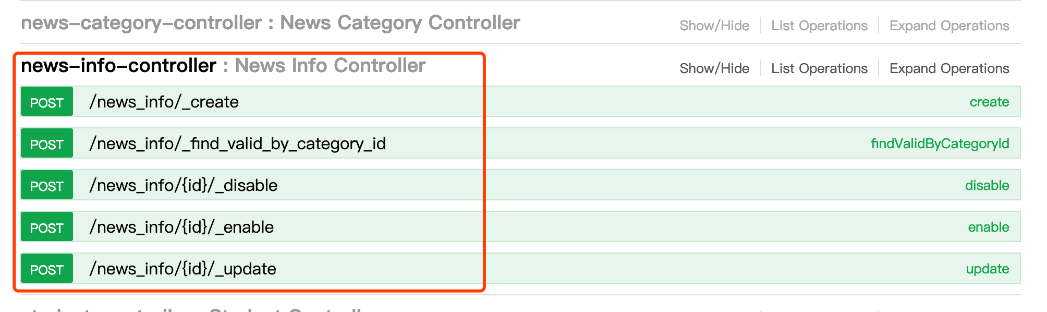Click the findValidByCategoryId operation name

tap(940, 144)
